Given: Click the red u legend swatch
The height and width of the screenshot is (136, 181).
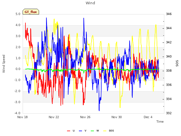Looking at the screenshot, I should click(68, 131).
